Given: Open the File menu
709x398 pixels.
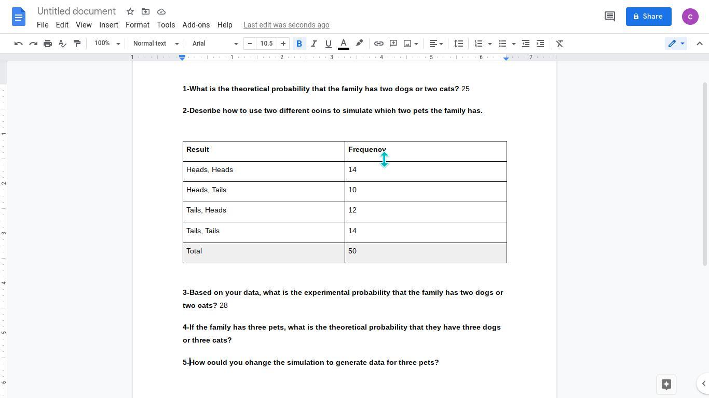Looking at the screenshot, I should (43, 25).
